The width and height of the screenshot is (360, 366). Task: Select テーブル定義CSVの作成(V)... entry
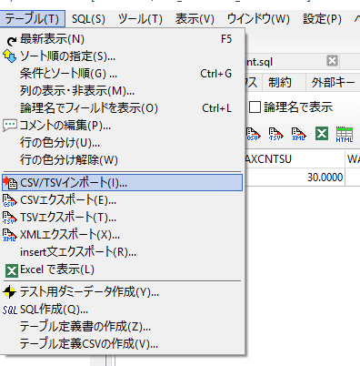(122, 344)
